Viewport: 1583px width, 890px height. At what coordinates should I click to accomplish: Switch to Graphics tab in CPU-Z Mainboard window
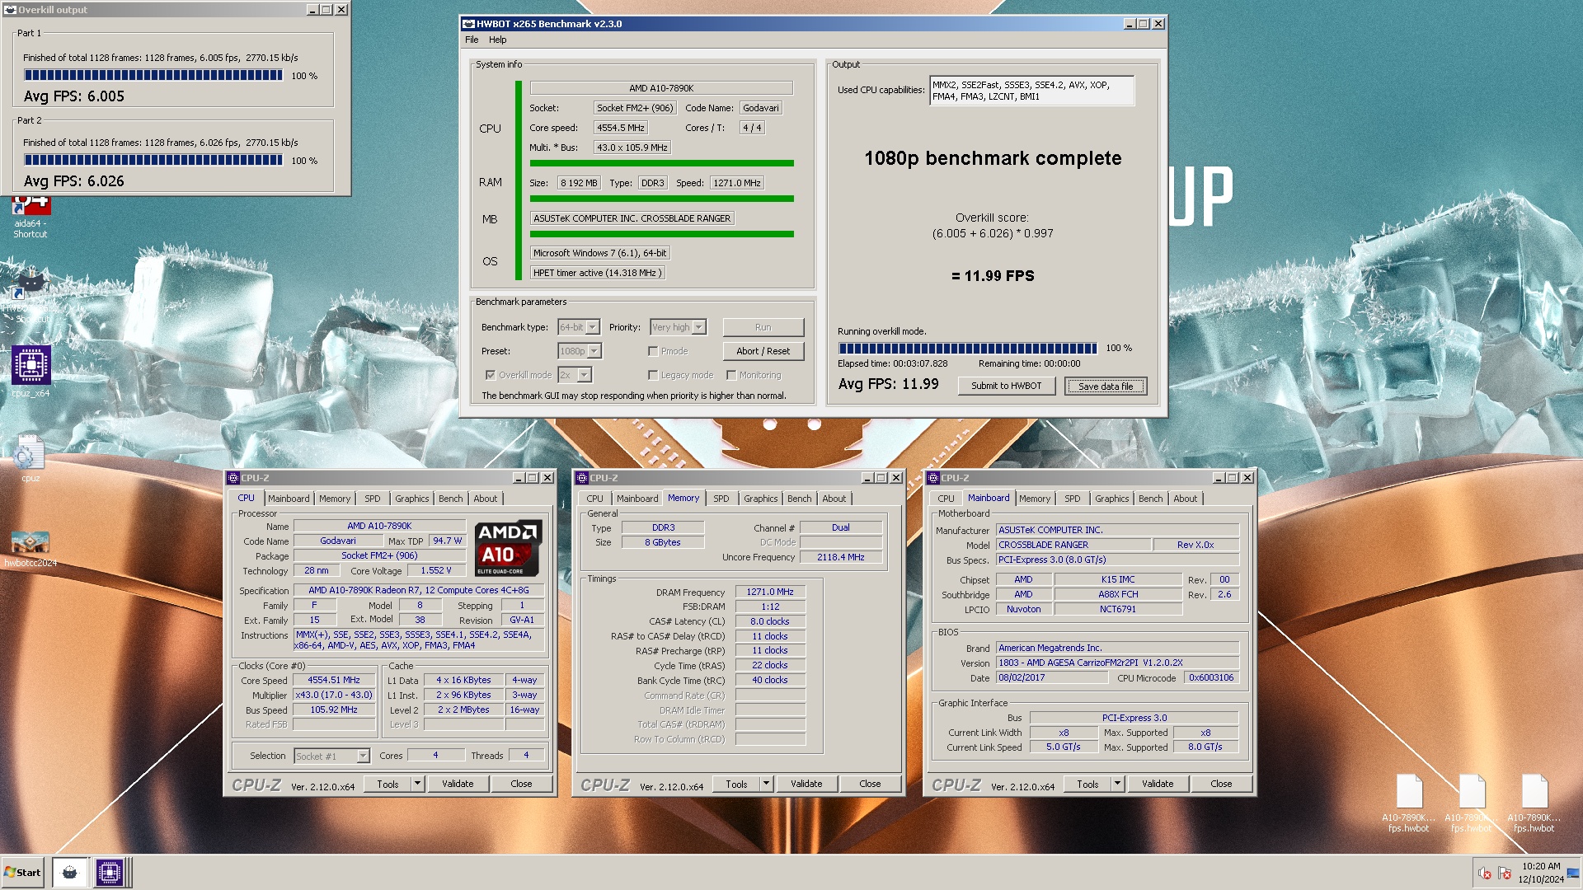tap(1111, 499)
